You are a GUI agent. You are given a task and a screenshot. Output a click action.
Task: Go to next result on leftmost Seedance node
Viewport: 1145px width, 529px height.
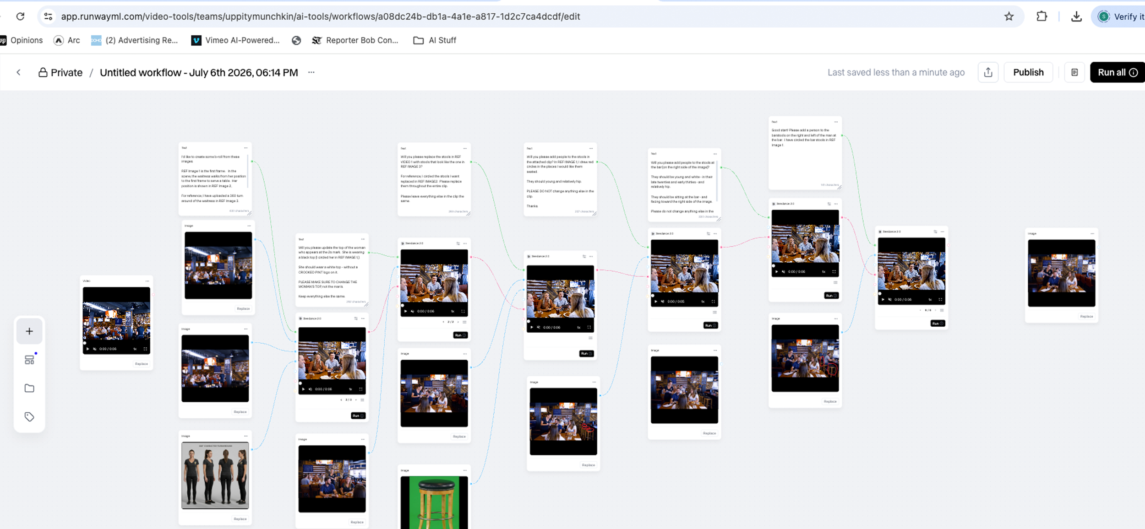(x=356, y=399)
